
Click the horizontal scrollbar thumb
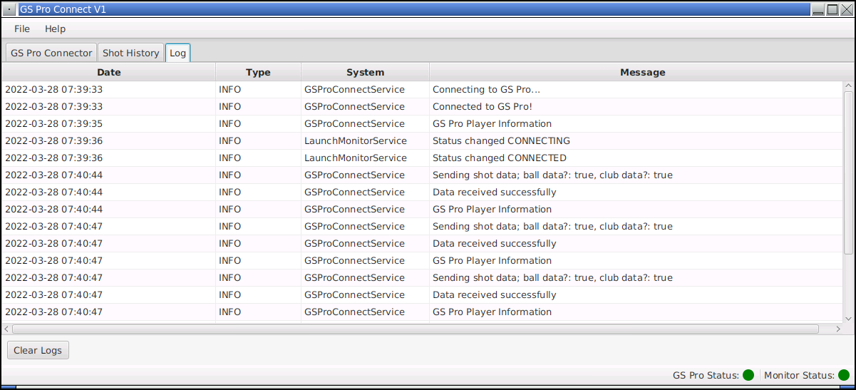416,329
